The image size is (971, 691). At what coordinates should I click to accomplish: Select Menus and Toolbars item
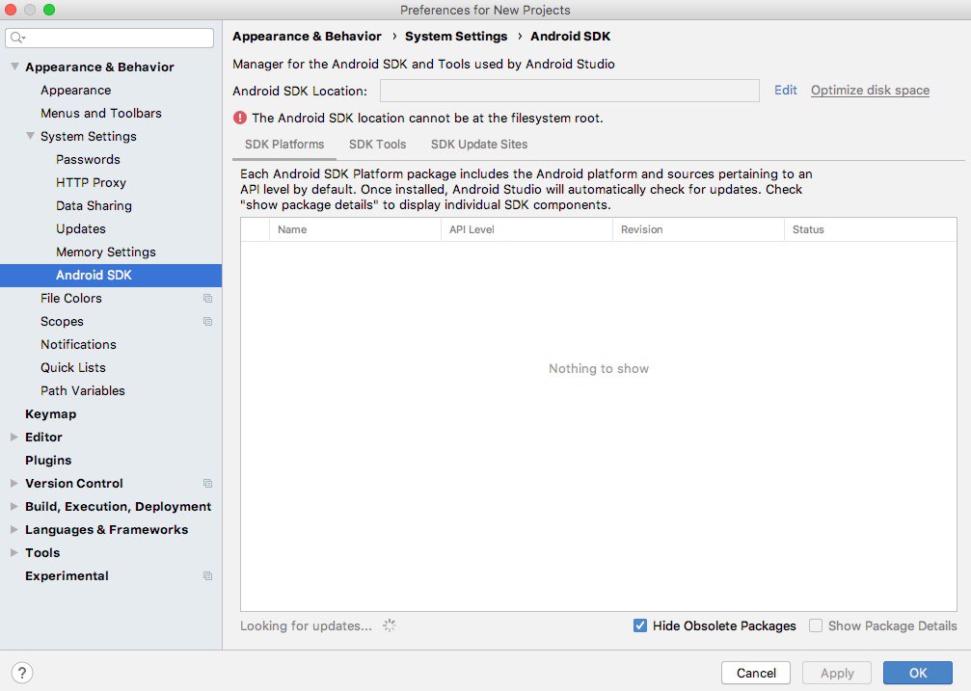pos(101,113)
